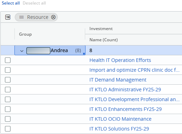Screen dimensions: 182x134
Task: Remove the Resource grouping chip
Action: (53, 17)
